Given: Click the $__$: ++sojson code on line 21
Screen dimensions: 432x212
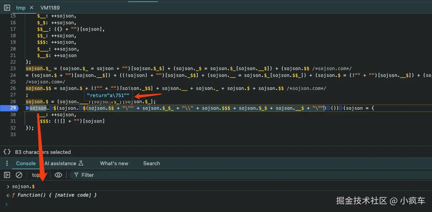Looking at the screenshot, I should [57, 55].
